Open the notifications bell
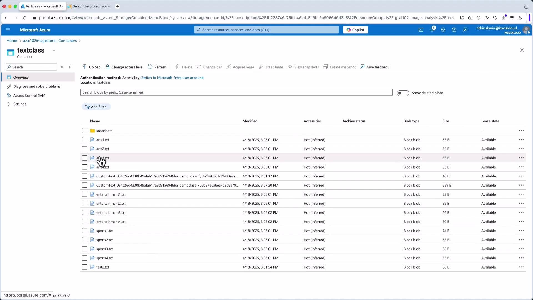This screenshot has width=533, height=300. [x=432, y=30]
